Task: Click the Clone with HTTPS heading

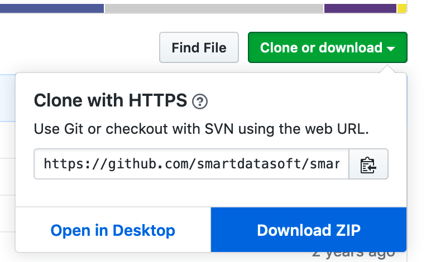Action: coord(111,100)
